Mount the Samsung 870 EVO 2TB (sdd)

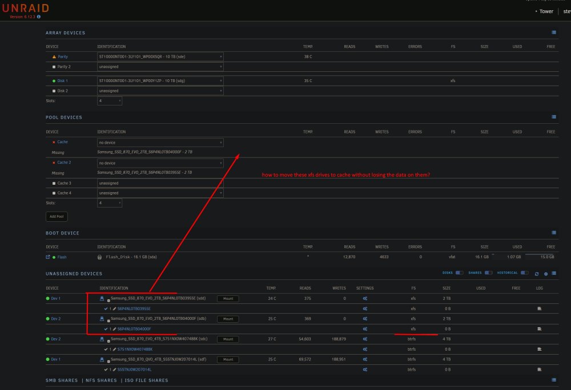click(228, 299)
